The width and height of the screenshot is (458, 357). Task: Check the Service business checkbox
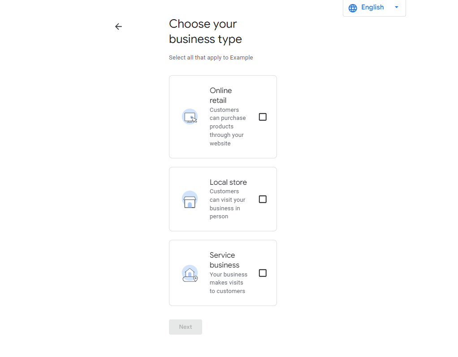pyautogui.click(x=263, y=273)
